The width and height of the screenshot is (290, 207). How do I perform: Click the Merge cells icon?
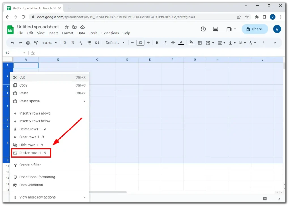pos(208,43)
